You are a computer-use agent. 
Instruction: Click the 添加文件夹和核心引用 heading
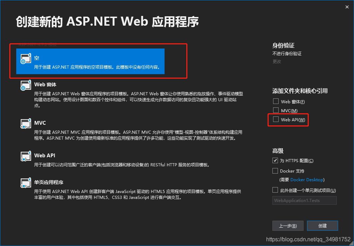pyautogui.click(x=300, y=91)
